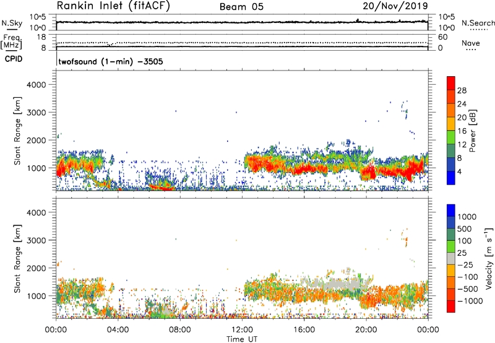Image resolution: width=495 pixels, height=343 pixels.
Task: Click the 'Rankin Inlet (fitACF)' title
Action: tap(113, 6)
